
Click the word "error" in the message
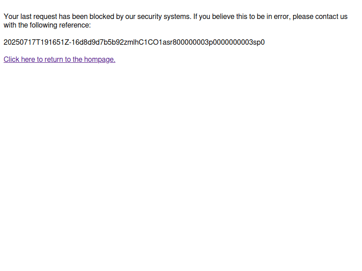pos(282,17)
